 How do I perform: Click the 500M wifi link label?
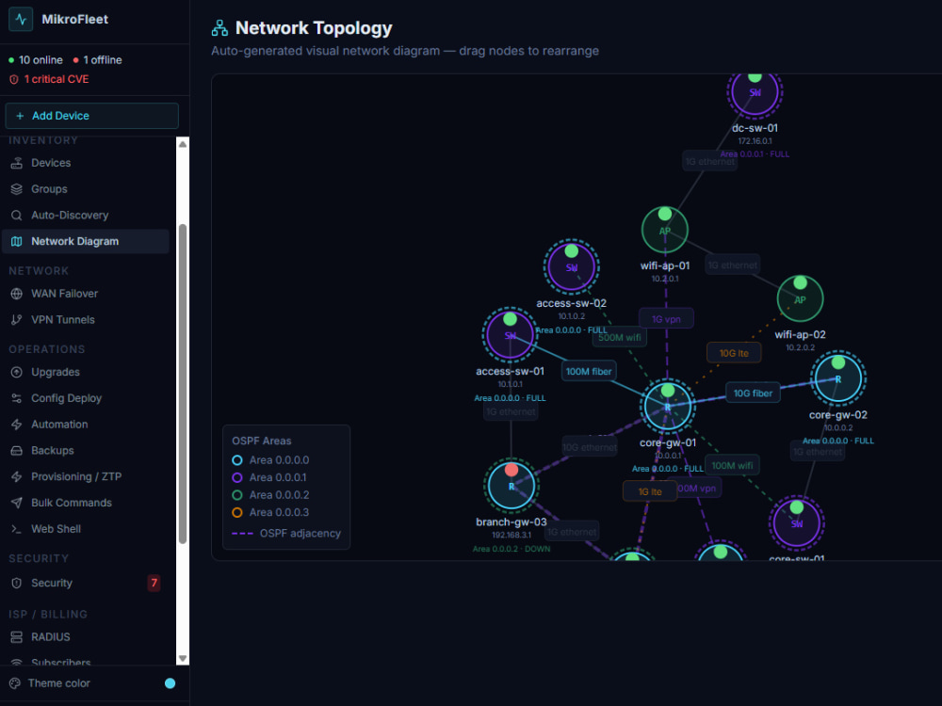pos(620,337)
